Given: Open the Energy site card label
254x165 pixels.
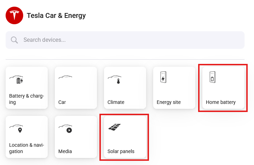Looking at the screenshot, I should click(169, 102).
